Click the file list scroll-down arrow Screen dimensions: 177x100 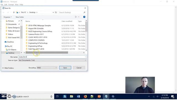coord(86,50)
